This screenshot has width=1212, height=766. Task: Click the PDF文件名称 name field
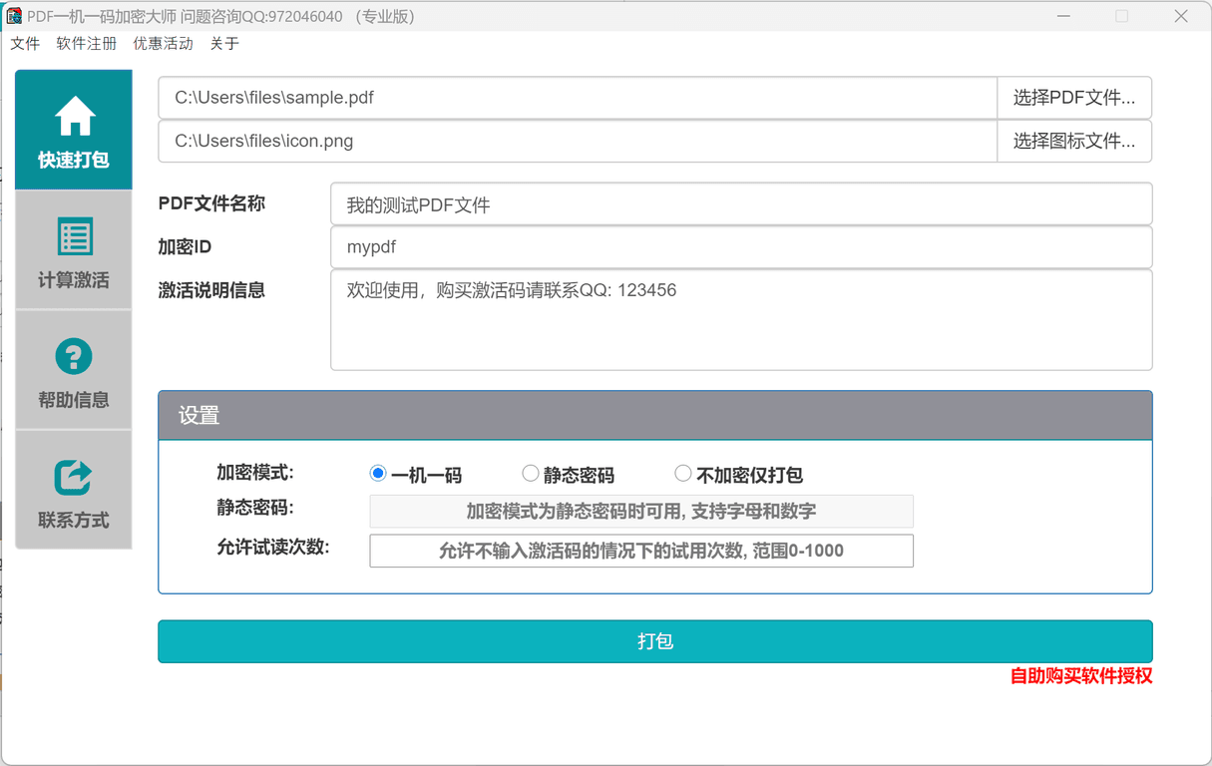(x=741, y=202)
